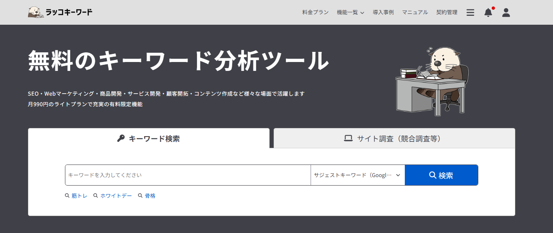Open the 導入事例 menu item

click(383, 13)
